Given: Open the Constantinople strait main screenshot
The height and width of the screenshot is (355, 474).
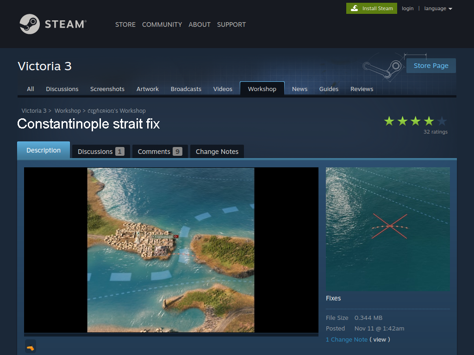Looking at the screenshot, I should pyautogui.click(x=171, y=250).
